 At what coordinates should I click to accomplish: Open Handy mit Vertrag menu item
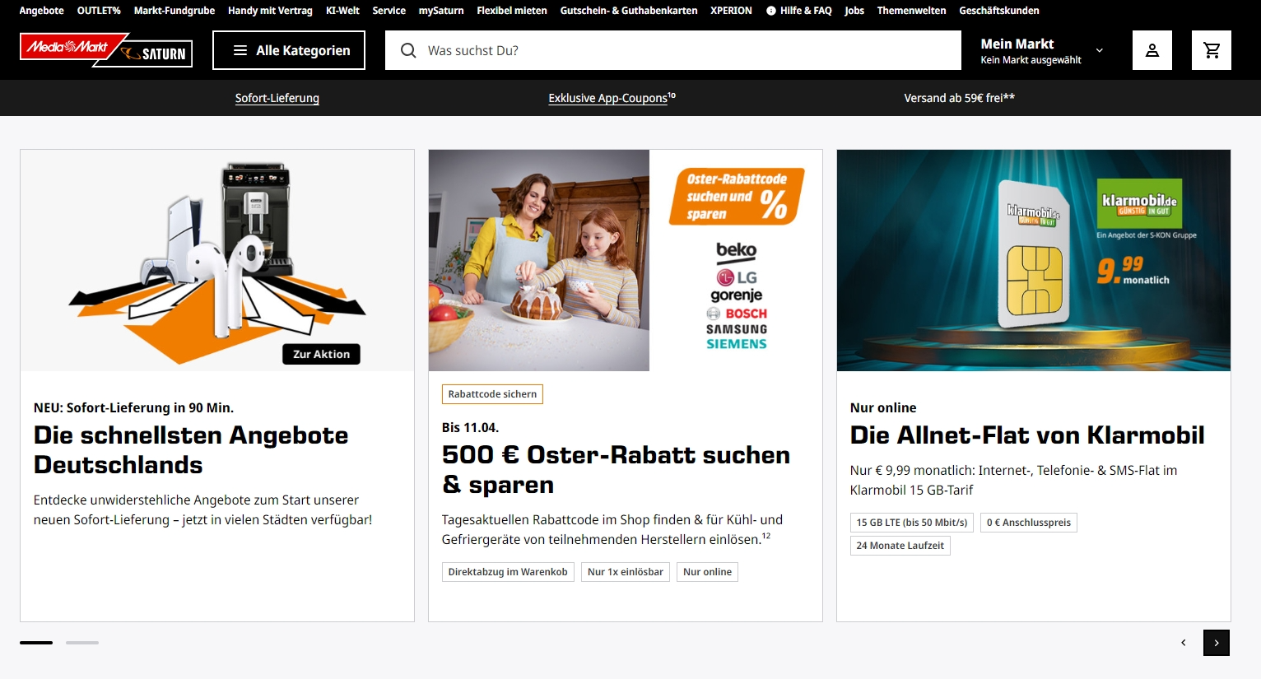pyautogui.click(x=270, y=11)
